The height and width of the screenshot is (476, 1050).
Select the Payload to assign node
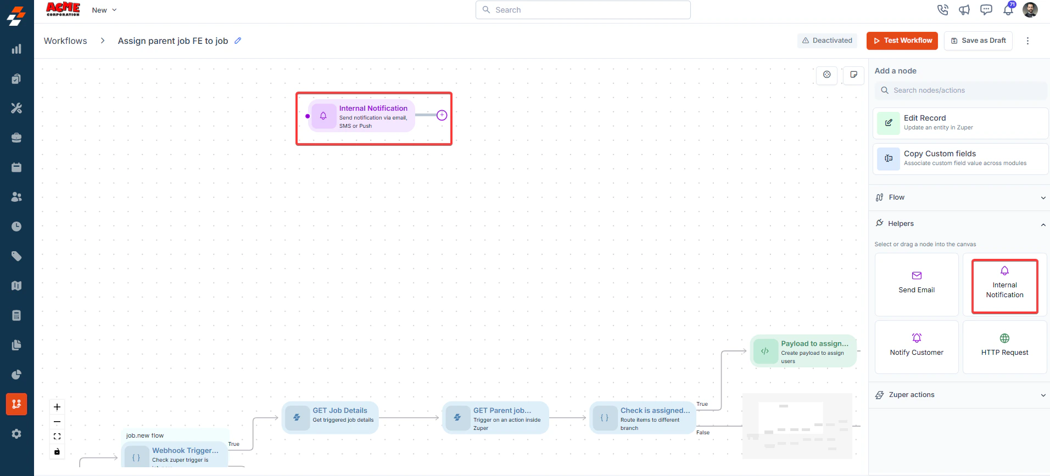[x=803, y=351]
